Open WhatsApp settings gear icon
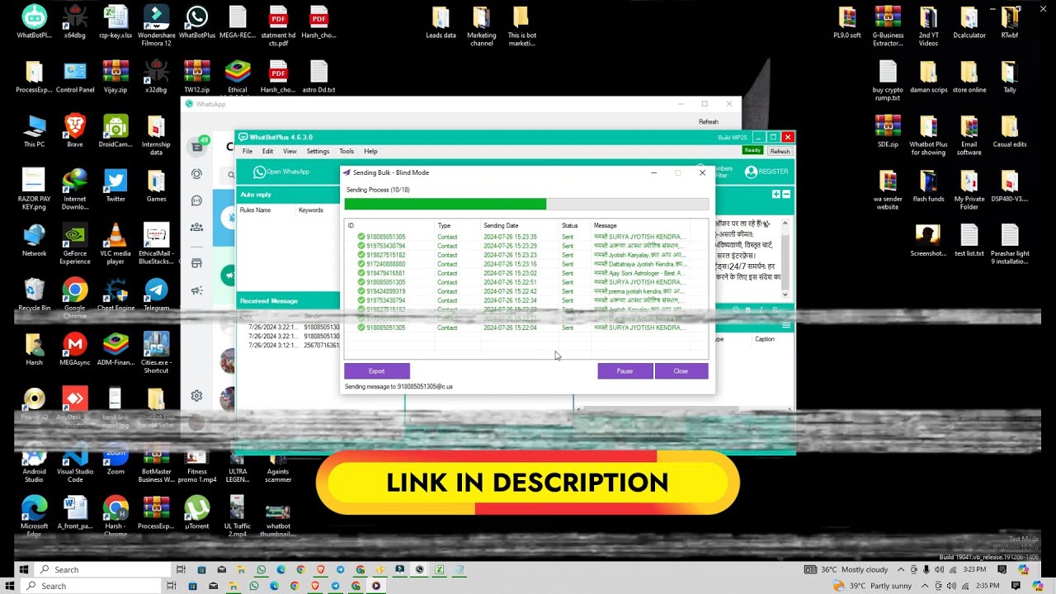Screen dimensions: 1056x594 click(x=196, y=396)
